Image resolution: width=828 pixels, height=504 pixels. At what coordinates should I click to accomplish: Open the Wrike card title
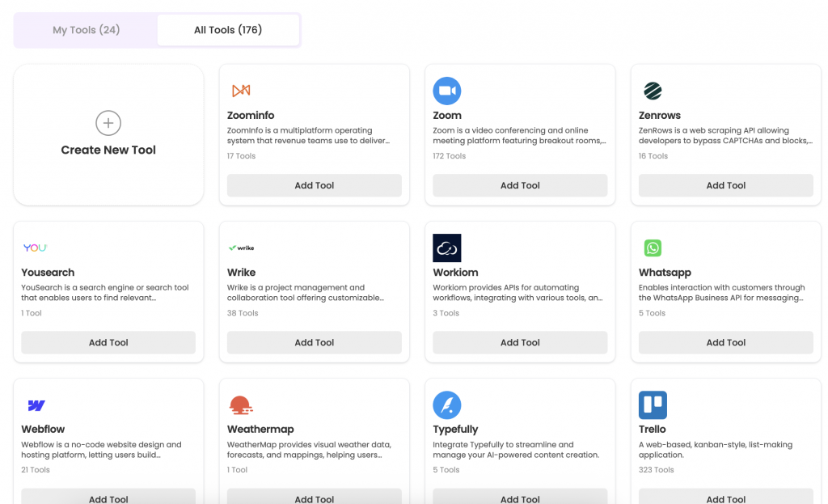[x=241, y=273]
